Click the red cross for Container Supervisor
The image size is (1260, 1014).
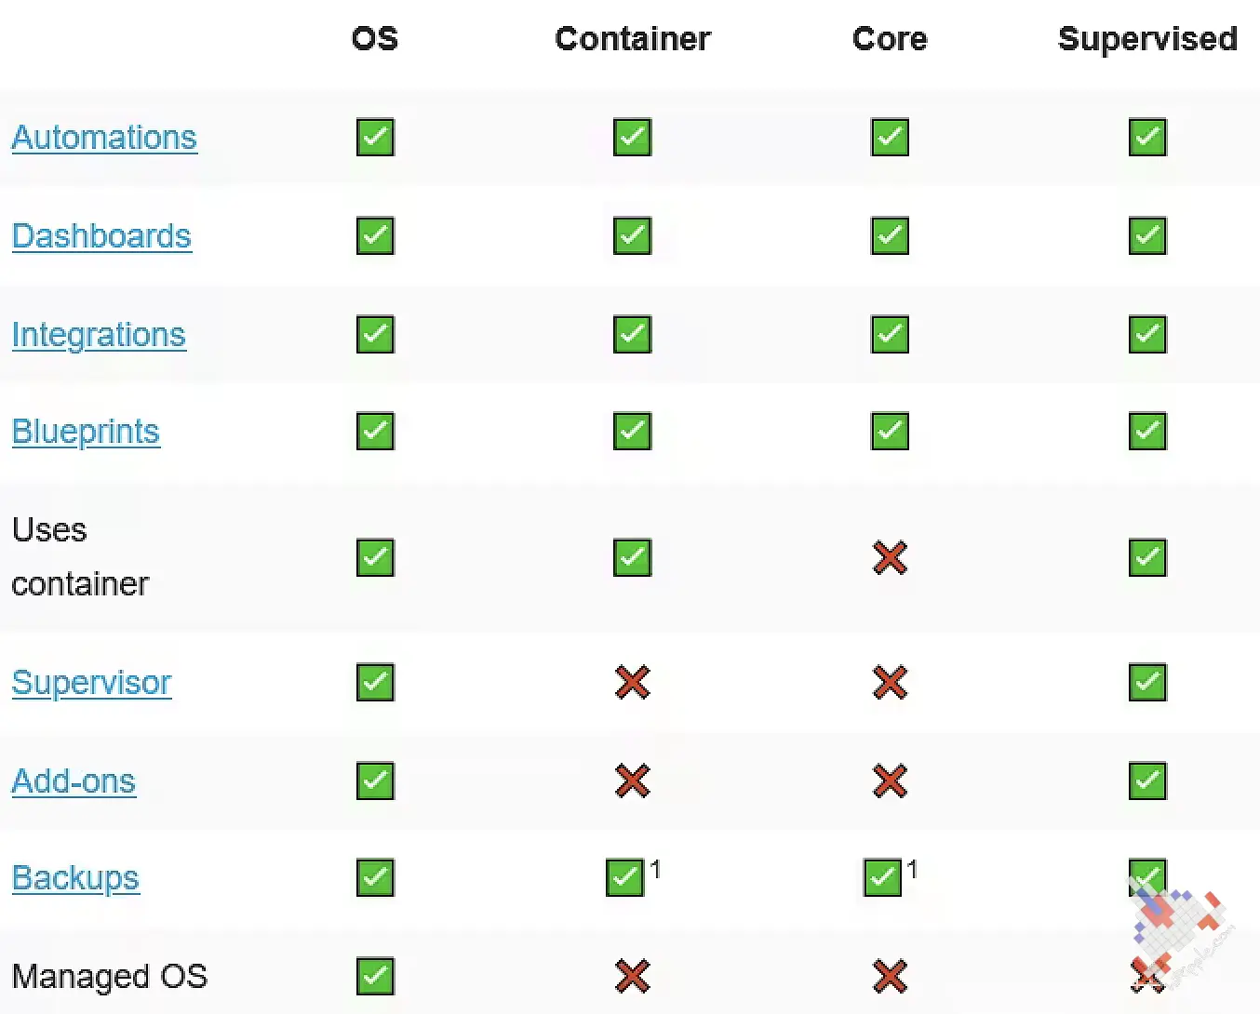pos(633,683)
